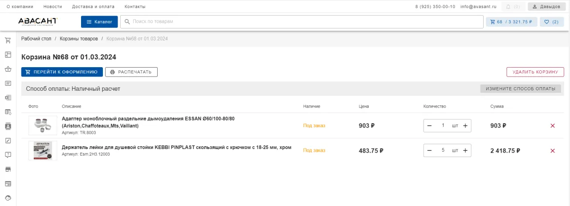Remove the ESSAN adapter item with red X
The image size is (570, 206).
(553, 126)
